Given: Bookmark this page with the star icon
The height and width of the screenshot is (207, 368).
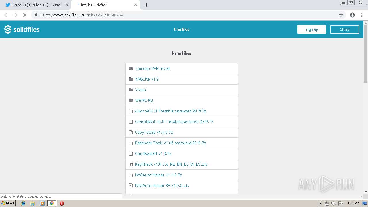Looking at the screenshot, I should pos(341,15).
